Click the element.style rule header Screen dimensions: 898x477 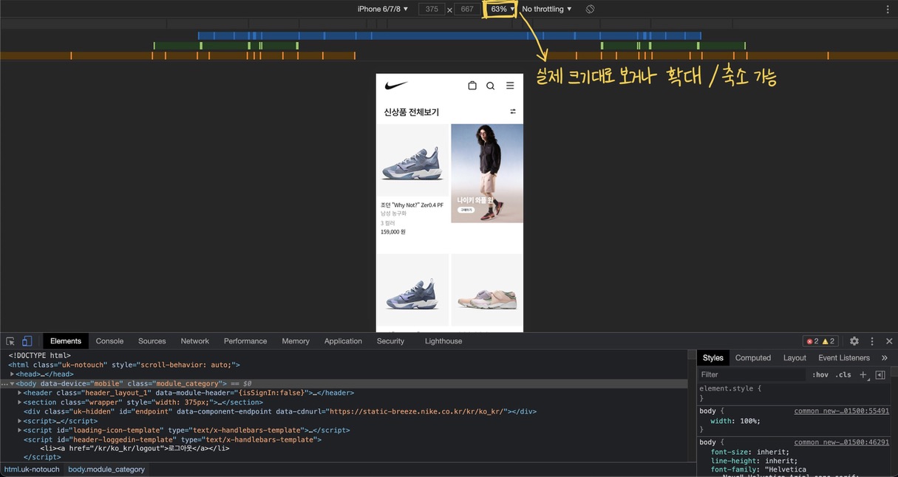pos(730,388)
